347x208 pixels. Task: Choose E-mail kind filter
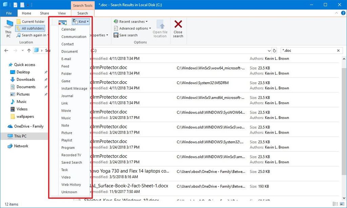tap(66, 59)
